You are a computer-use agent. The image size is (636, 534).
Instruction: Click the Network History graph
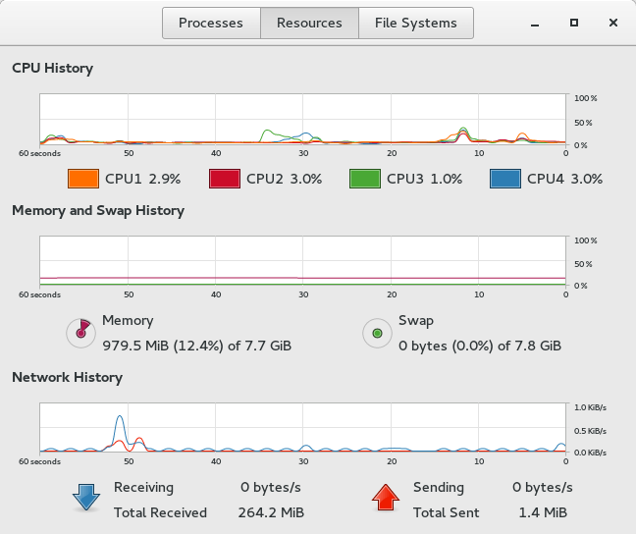tap(302, 428)
